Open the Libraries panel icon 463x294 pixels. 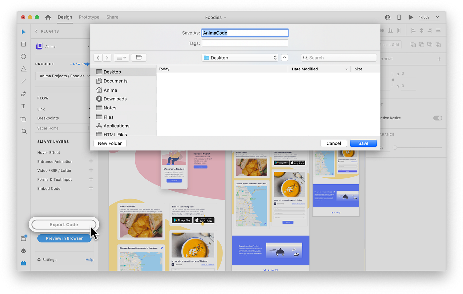(23, 238)
